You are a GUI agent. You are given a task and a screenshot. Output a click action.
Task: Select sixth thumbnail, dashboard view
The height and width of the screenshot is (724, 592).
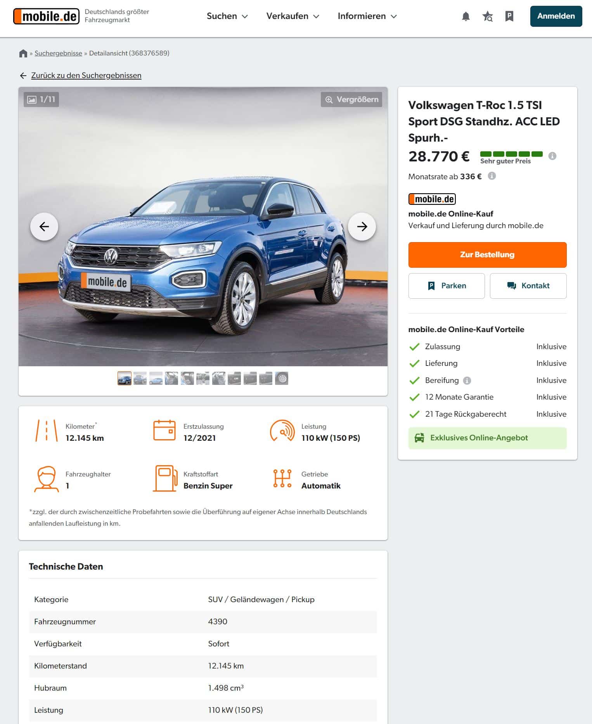[203, 378]
